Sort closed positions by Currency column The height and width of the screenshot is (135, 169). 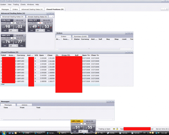(x=21, y=55)
